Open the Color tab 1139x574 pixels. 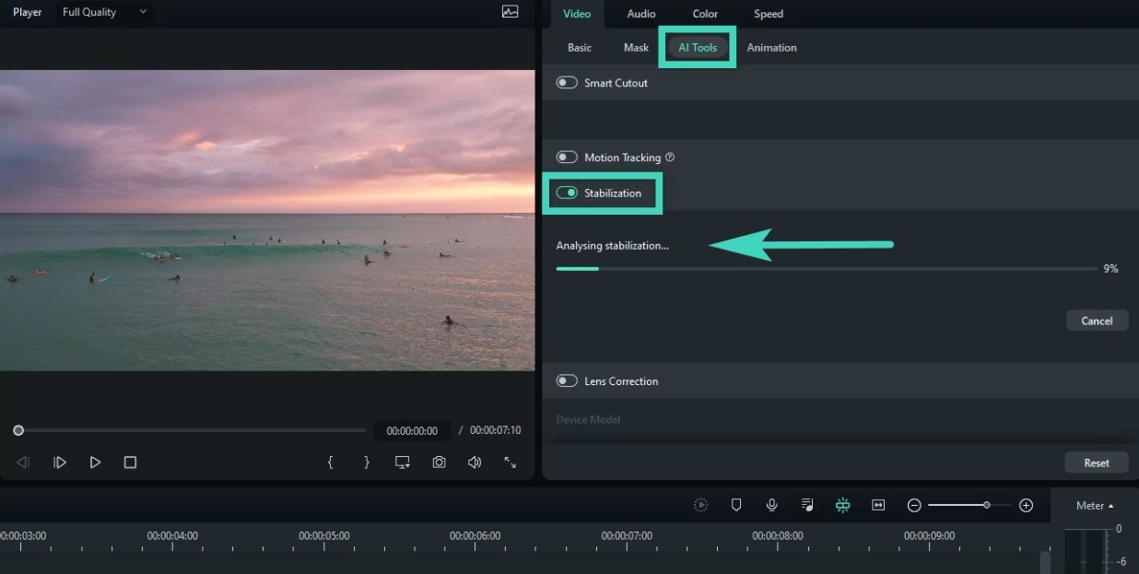point(705,14)
